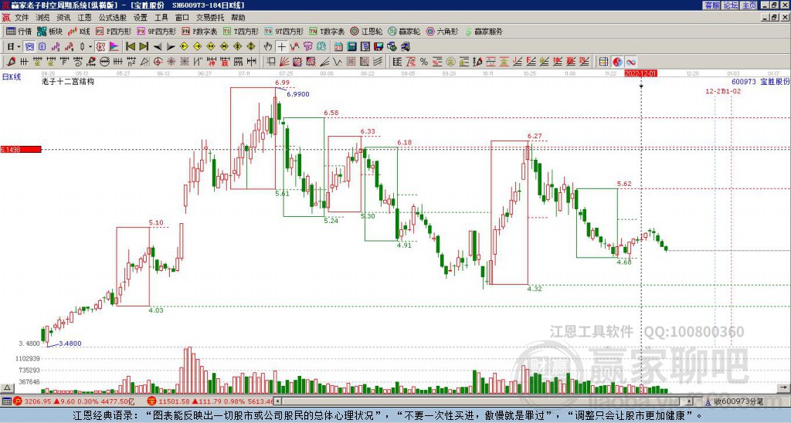Open the 设置 menu
Screen dimensions: 791x423
(x=141, y=18)
